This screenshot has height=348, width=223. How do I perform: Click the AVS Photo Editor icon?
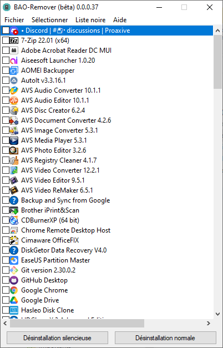click(14, 150)
